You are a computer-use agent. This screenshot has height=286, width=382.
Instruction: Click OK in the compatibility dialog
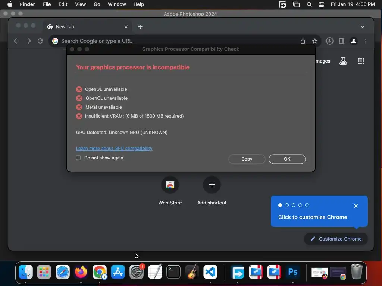(287, 159)
